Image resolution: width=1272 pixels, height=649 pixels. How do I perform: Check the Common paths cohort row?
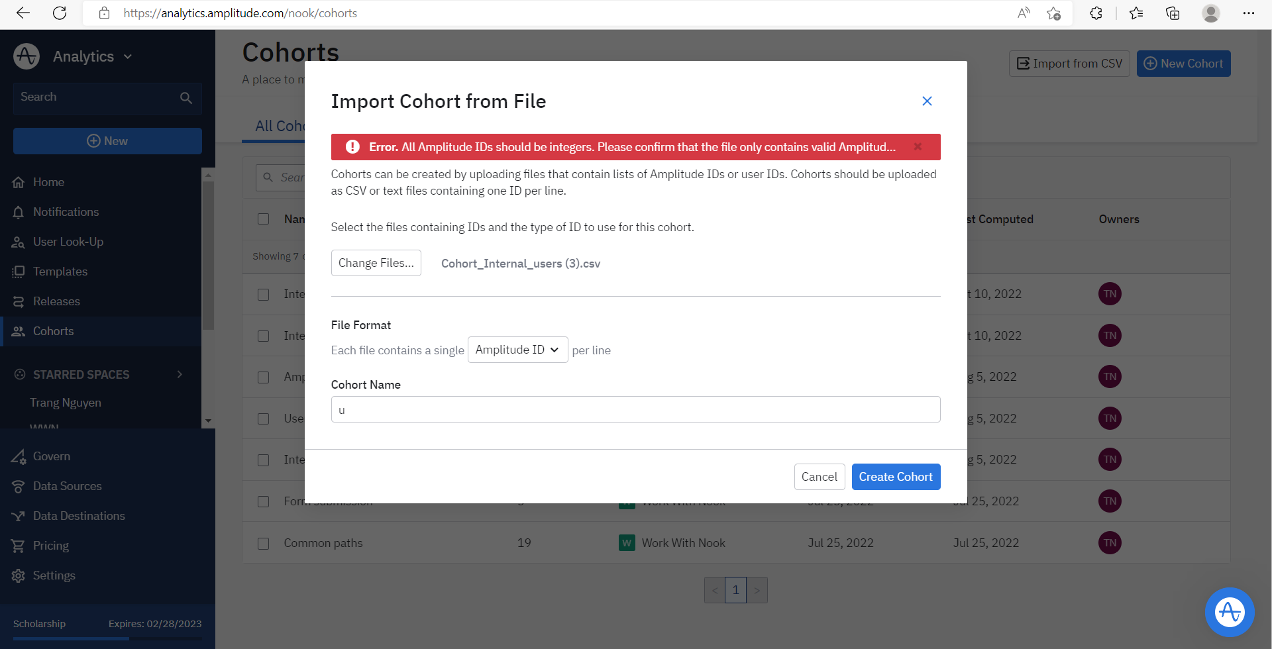tap(264, 543)
